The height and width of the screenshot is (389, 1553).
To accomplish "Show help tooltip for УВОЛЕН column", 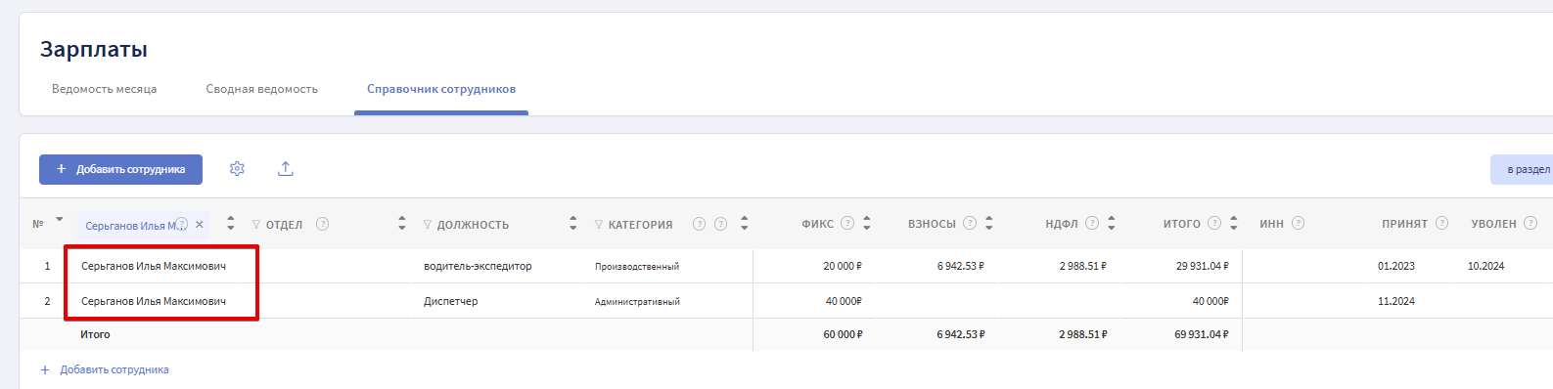I will (1530, 223).
